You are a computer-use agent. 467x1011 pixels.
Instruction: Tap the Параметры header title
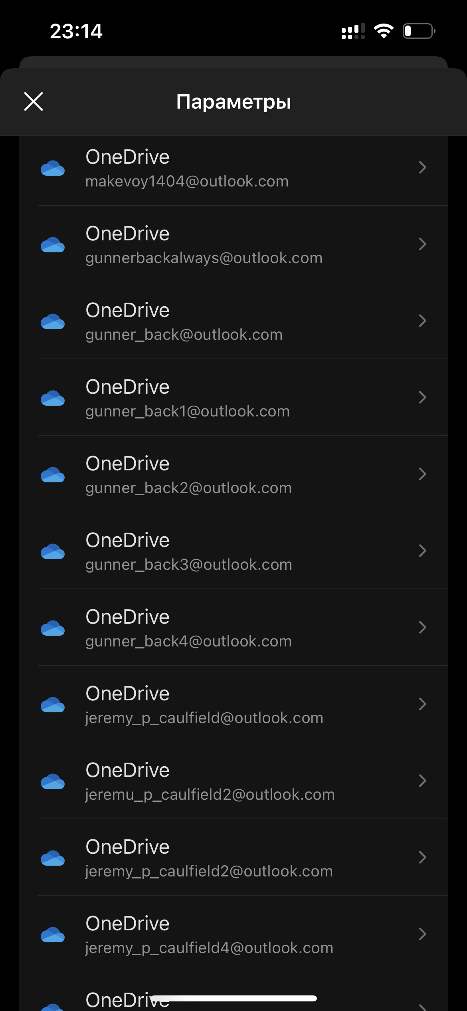(234, 102)
